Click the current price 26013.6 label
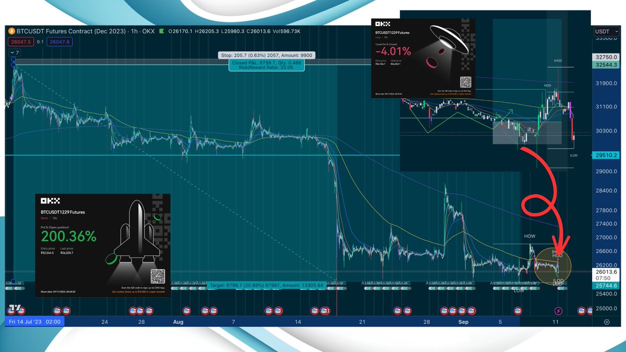The width and height of the screenshot is (626, 352). click(x=606, y=272)
